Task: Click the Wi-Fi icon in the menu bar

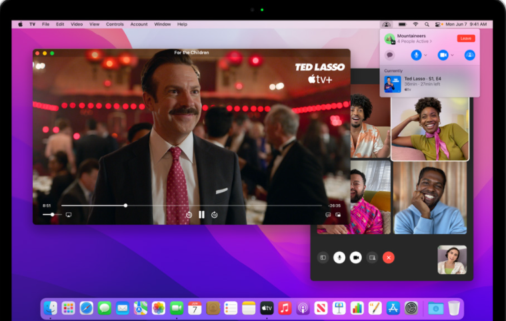Action: tap(415, 24)
